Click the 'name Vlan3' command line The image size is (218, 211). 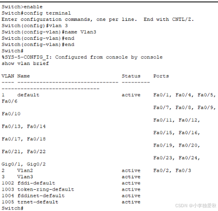point(49,32)
